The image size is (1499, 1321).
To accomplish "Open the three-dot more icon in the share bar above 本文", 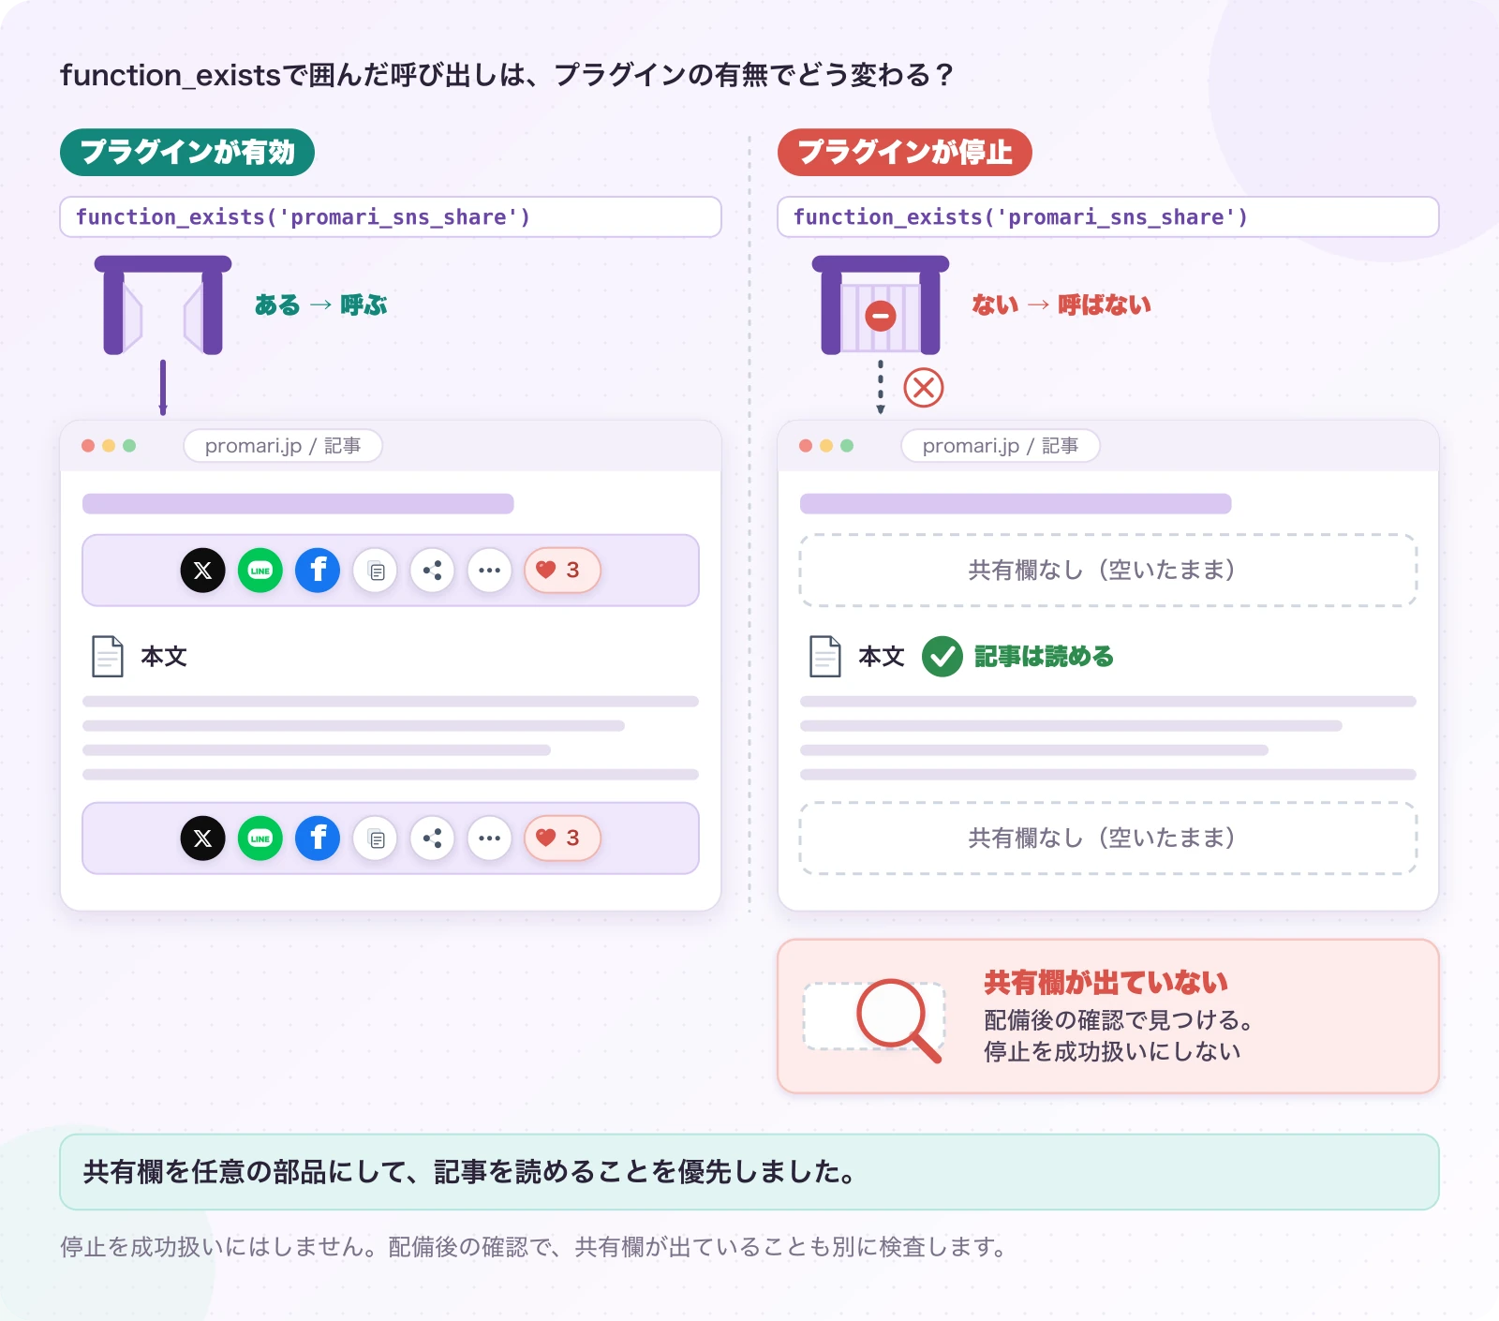I will click(489, 571).
